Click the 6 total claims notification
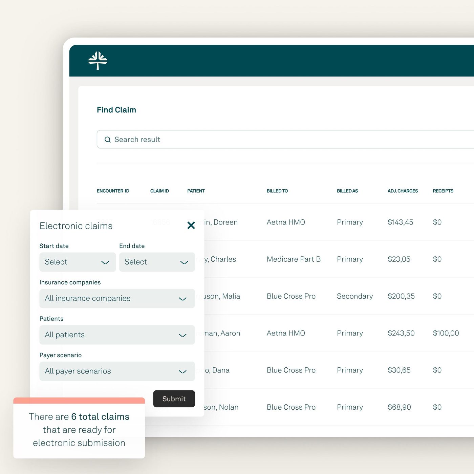Viewport: 474px width, 474px height. click(x=79, y=428)
